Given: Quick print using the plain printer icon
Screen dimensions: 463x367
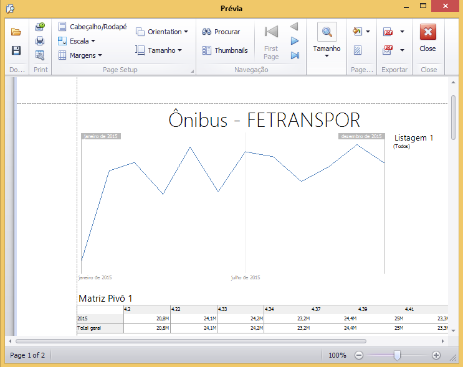Looking at the screenshot, I should pos(40,40).
